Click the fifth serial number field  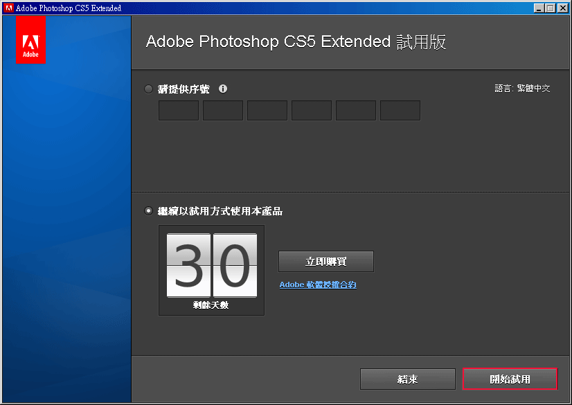click(356, 111)
